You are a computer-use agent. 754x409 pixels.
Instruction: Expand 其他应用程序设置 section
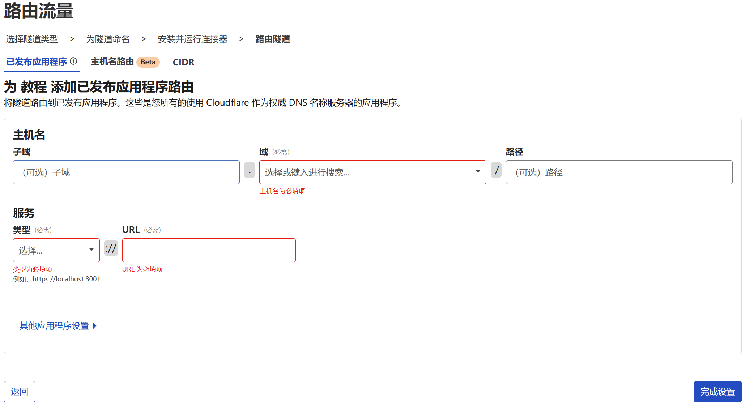54,326
